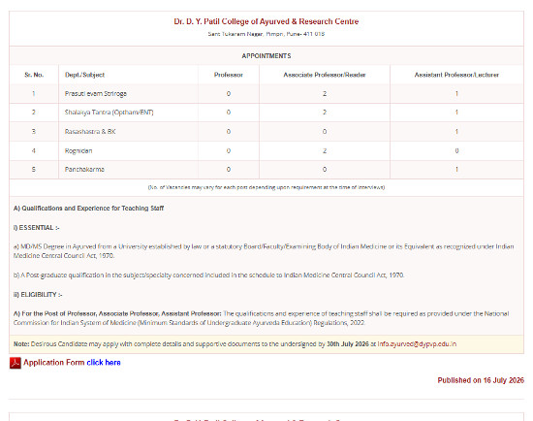The height and width of the screenshot is (421, 533).
Task: Click the PDF icon beside Application Form
Action: [x=16, y=363]
